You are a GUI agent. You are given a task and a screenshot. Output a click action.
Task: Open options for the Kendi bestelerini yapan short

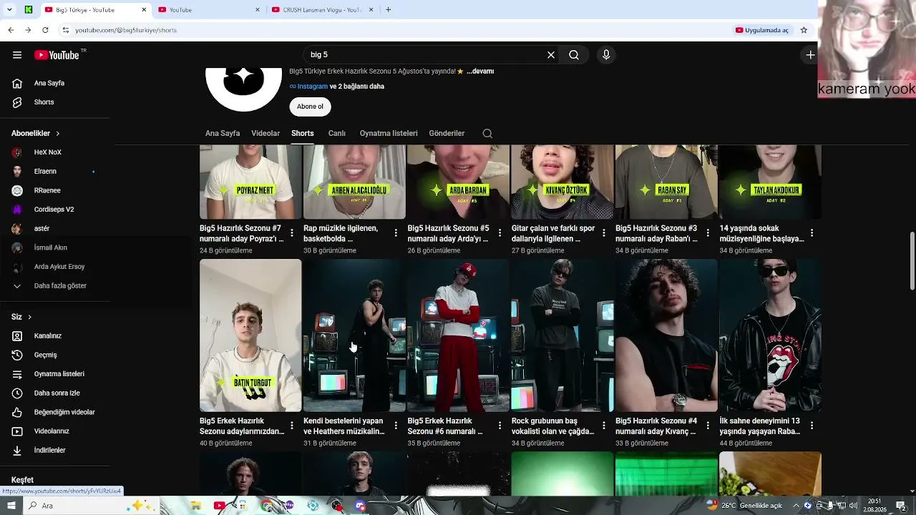click(x=396, y=426)
